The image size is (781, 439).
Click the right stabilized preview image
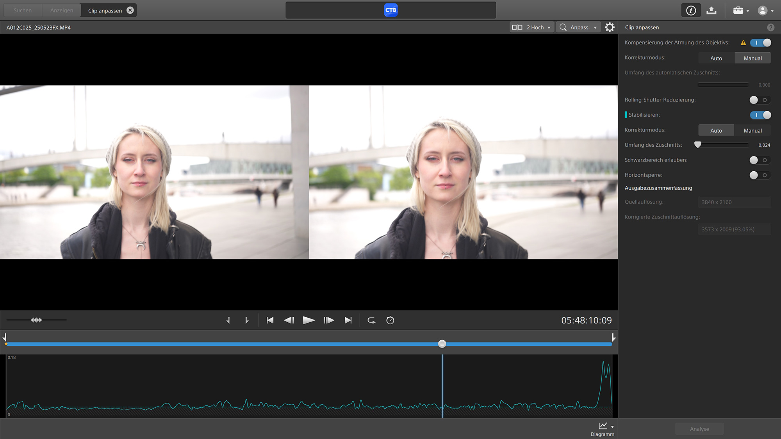(464, 172)
